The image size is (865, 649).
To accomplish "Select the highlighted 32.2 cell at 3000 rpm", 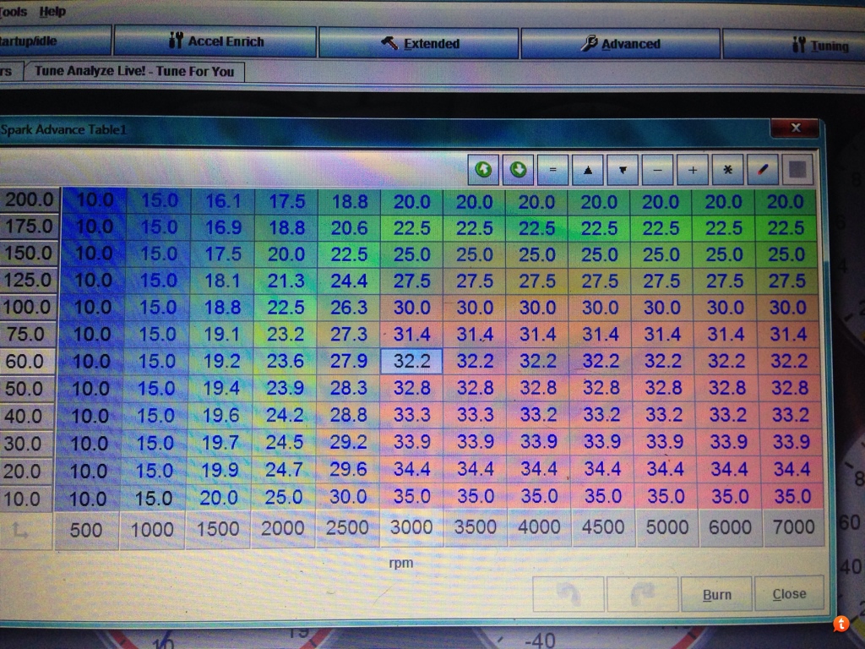I will 411,361.
